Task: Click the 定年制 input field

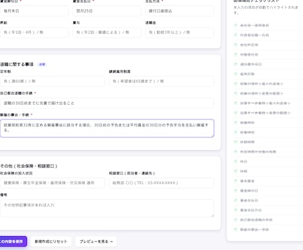Action: [x=52, y=82]
